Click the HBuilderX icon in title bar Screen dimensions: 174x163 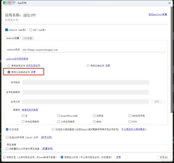5,3
